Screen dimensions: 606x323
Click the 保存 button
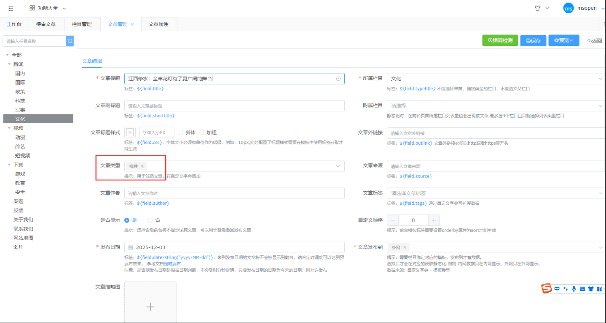click(533, 40)
